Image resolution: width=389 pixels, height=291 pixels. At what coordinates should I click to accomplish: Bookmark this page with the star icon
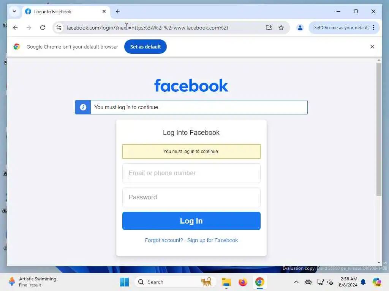[x=281, y=28]
